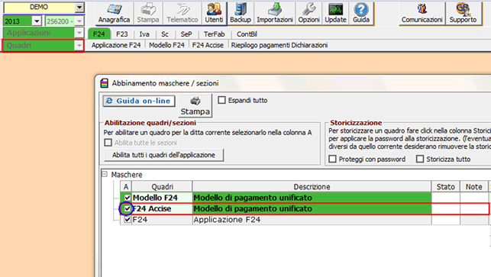Image resolution: width=491 pixels, height=277 pixels.
Task: Open F24 Accise submenu item
Action: (208, 45)
